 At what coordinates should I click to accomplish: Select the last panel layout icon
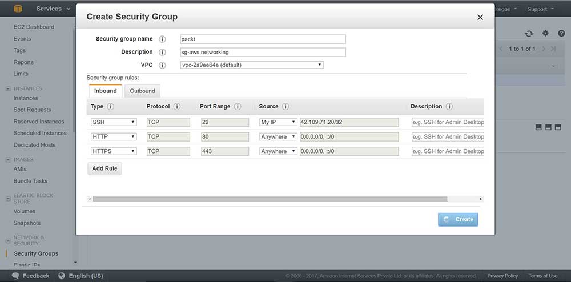[x=558, y=127]
